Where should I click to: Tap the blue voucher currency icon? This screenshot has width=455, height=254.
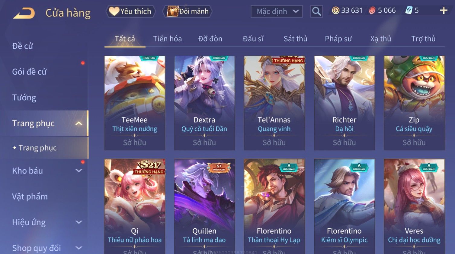tap(409, 11)
